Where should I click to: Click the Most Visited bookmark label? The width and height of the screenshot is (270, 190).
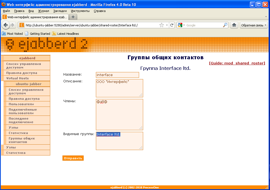coord(15,34)
